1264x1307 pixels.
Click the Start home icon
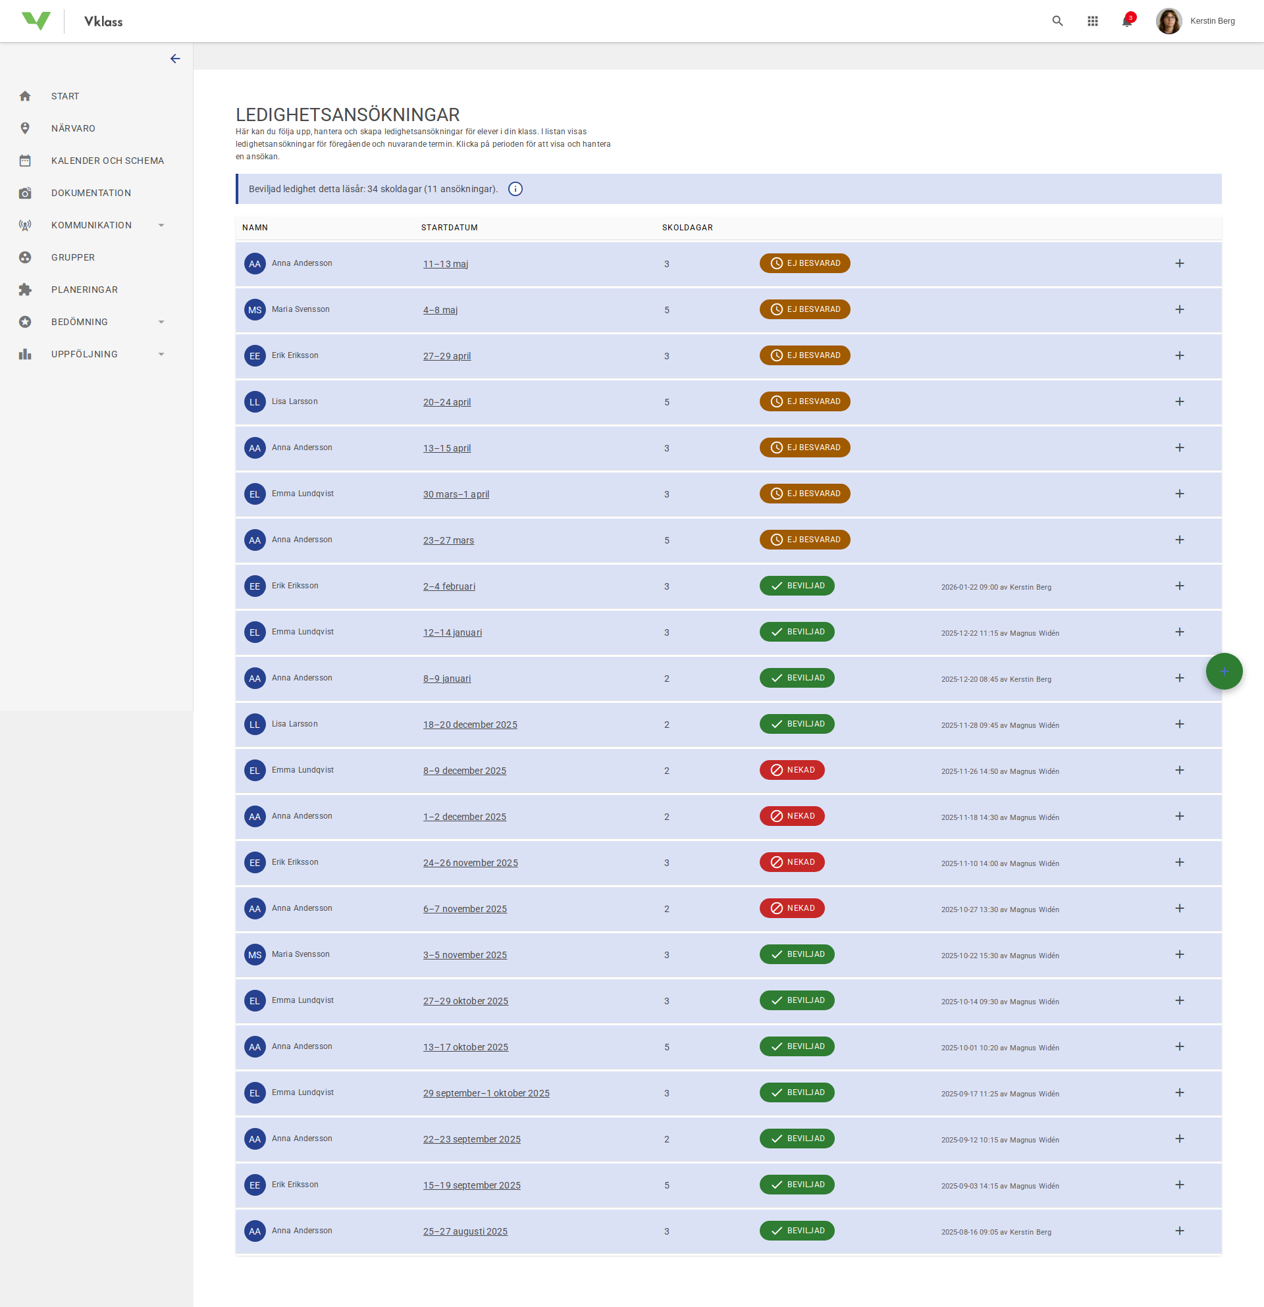tap(26, 96)
